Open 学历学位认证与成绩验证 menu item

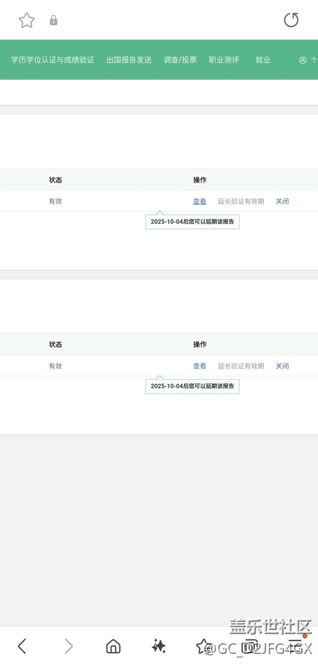[53, 60]
